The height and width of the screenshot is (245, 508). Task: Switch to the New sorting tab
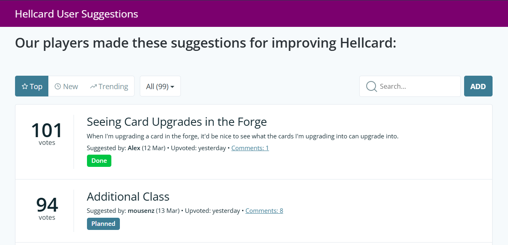click(66, 86)
